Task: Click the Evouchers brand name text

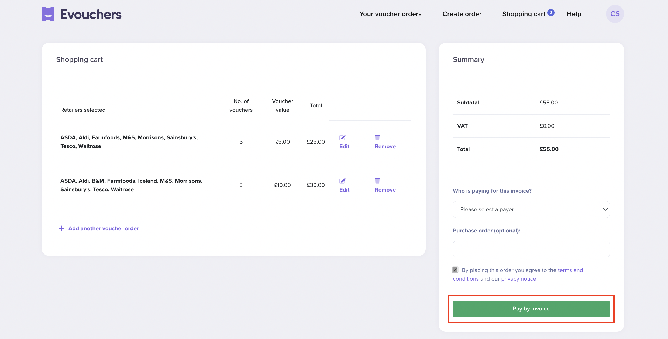Action: (91, 14)
